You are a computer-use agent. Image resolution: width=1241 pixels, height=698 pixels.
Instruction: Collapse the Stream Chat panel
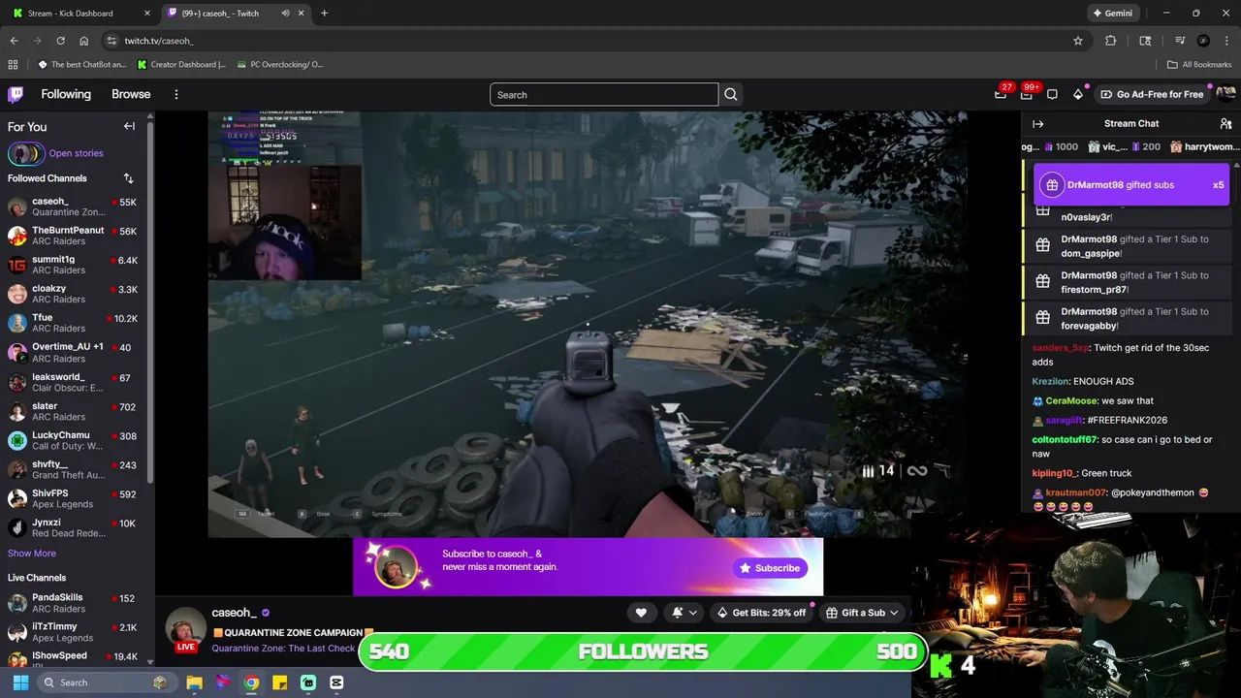[1037, 124]
